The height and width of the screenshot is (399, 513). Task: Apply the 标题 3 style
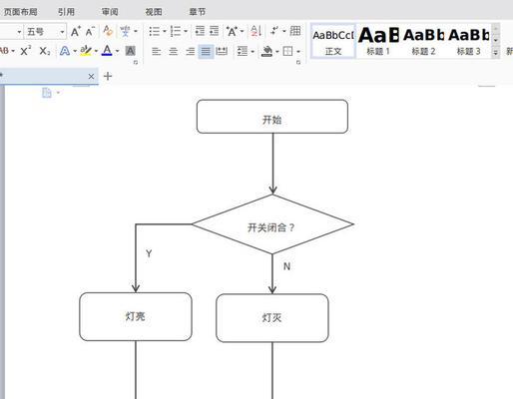coord(468,41)
